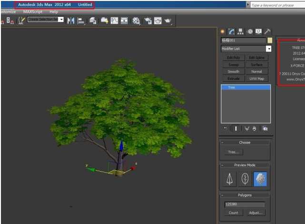Switch to the Create panel icon
Image resolution: width=305 pixels, height=224 pixels.
point(223,31)
